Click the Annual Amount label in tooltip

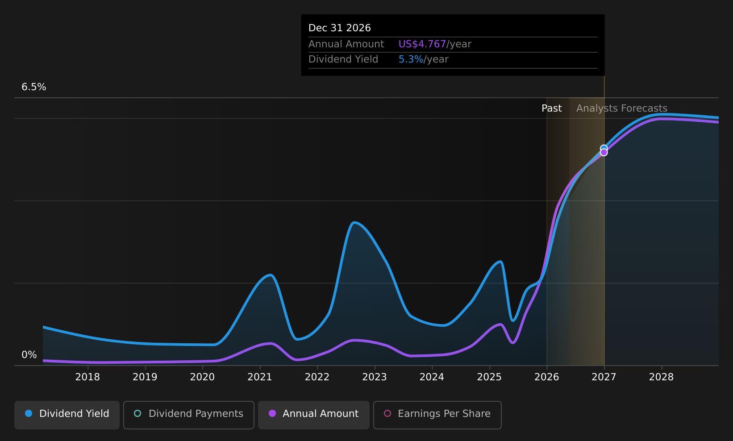click(346, 44)
